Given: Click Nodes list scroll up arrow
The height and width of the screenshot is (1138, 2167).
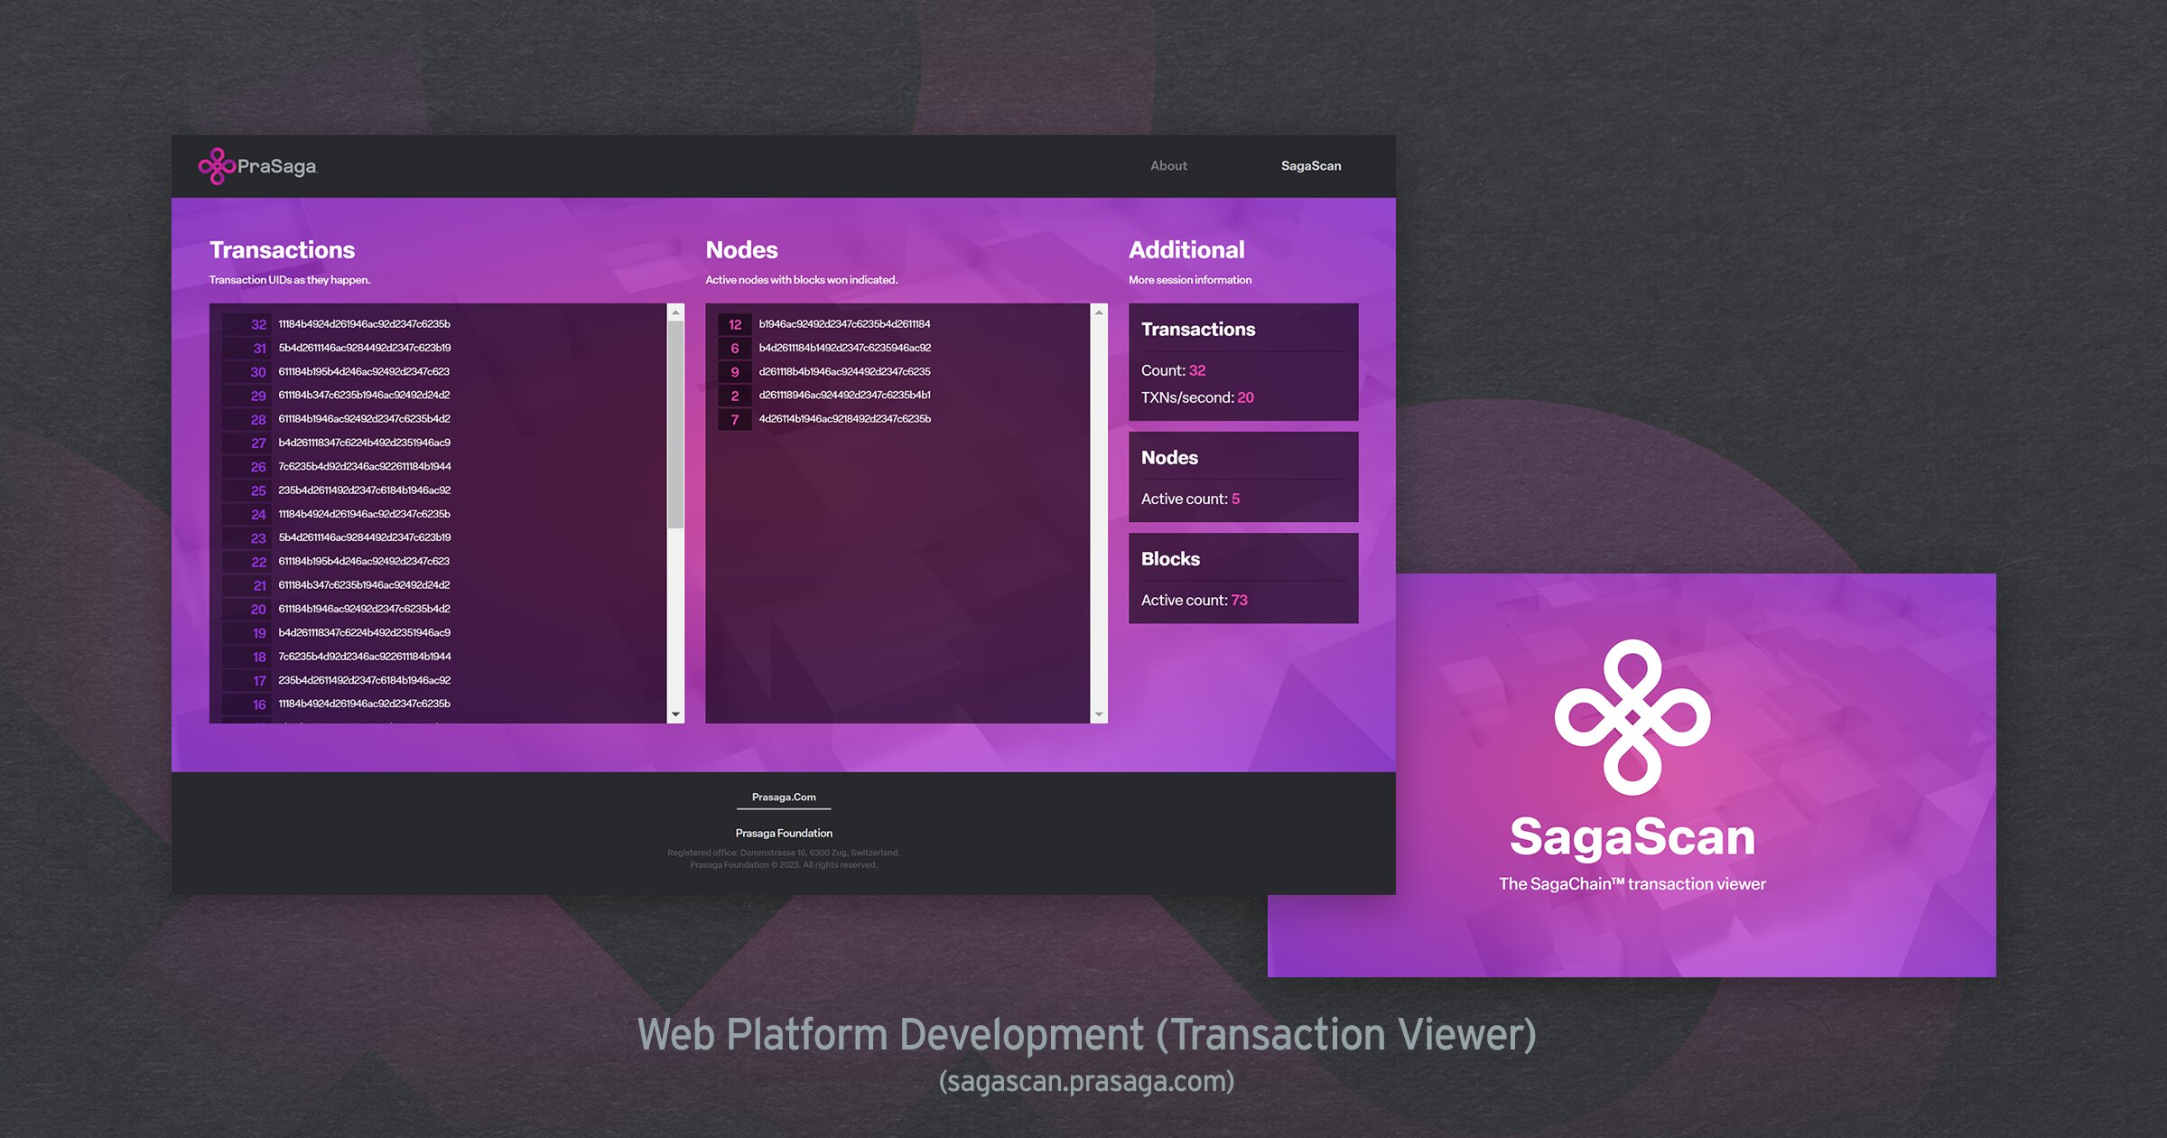Looking at the screenshot, I should pyautogui.click(x=1099, y=312).
